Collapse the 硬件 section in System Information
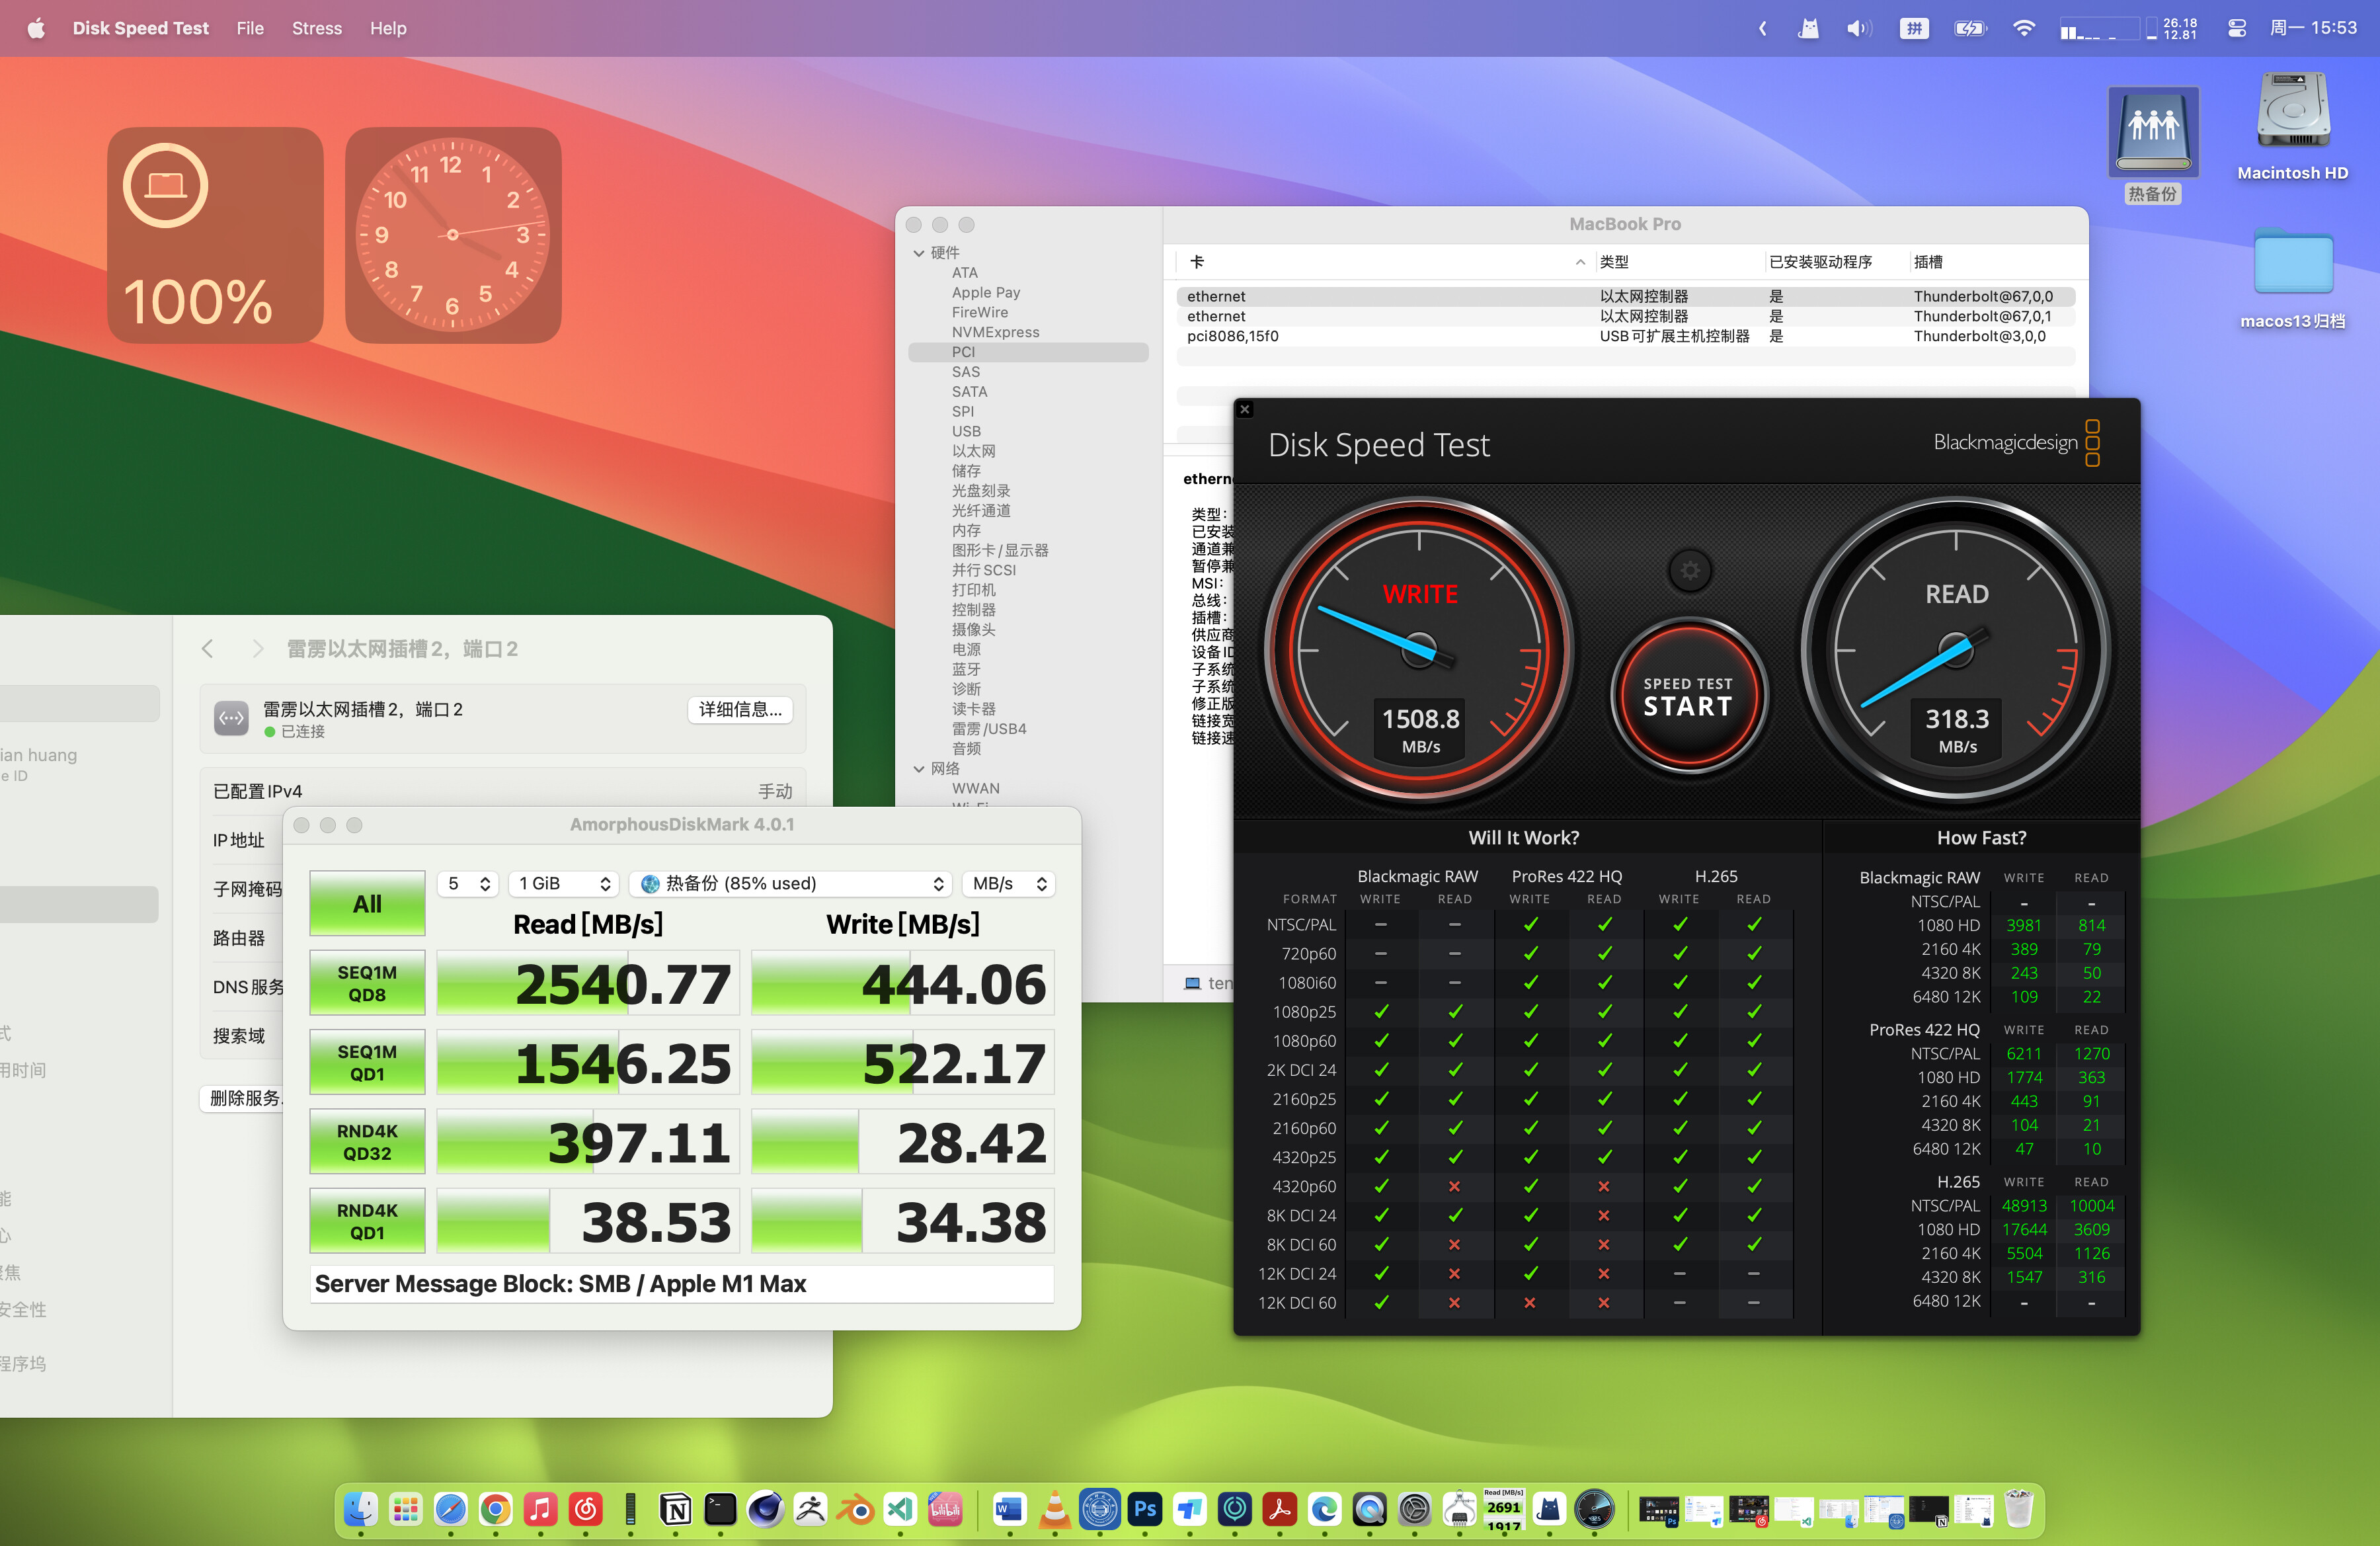The width and height of the screenshot is (2380, 1546). [x=919, y=253]
